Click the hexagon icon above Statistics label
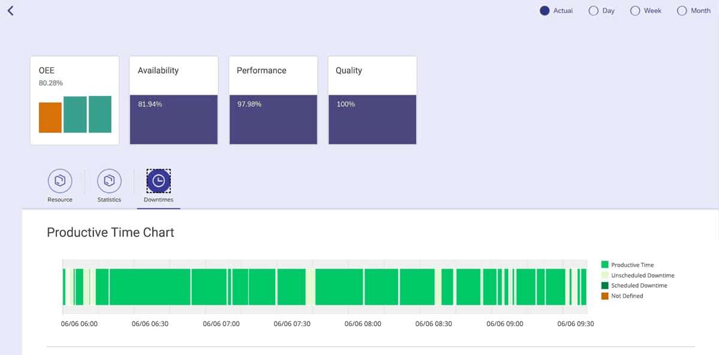The width and height of the screenshot is (719, 355). coord(110,180)
